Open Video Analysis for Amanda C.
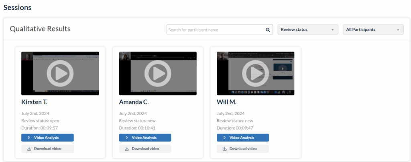 click(145, 138)
